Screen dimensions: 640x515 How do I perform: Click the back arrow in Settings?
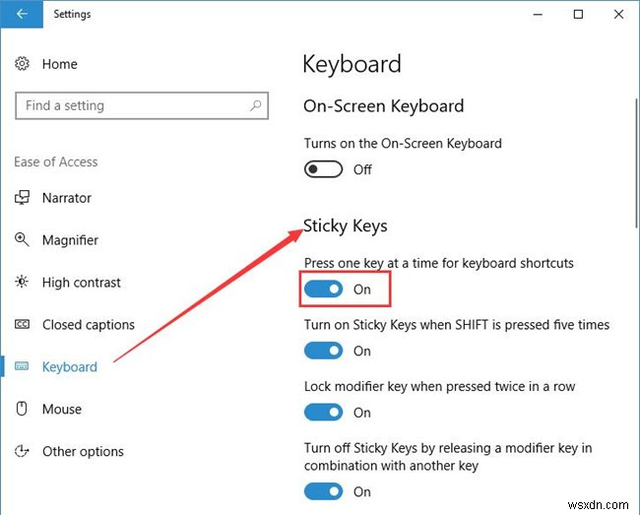(x=22, y=14)
